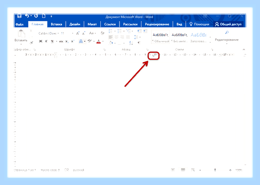The height and width of the screenshot is (185, 260).
Task: Increase the paragraph indent
Action: coord(146,31)
